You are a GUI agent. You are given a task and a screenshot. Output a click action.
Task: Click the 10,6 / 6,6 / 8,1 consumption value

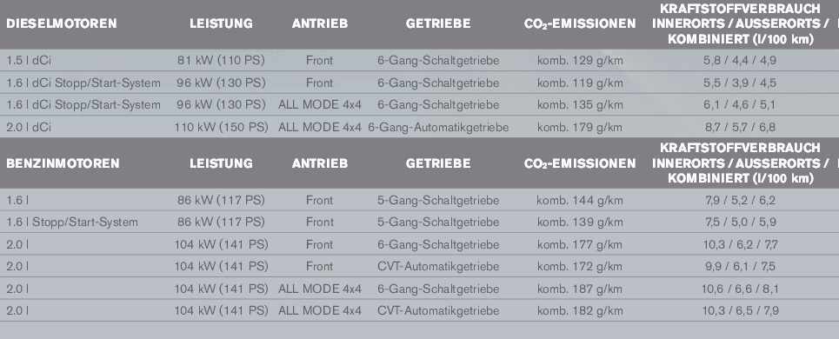click(x=740, y=289)
